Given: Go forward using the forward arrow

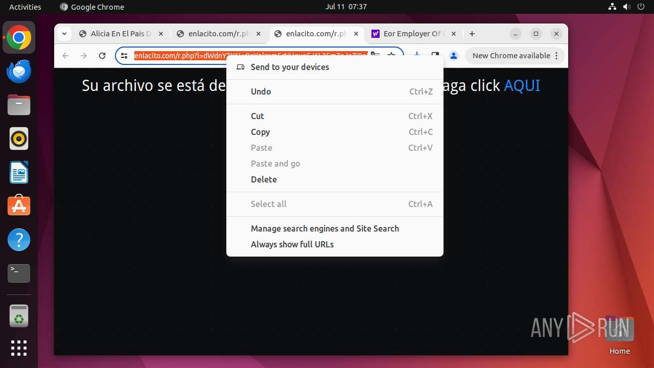Looking at the screenshot, I should coord(84,56).
